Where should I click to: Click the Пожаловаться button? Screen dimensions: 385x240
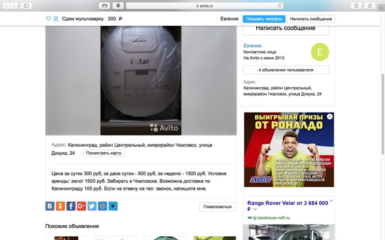tap(217, 206)
